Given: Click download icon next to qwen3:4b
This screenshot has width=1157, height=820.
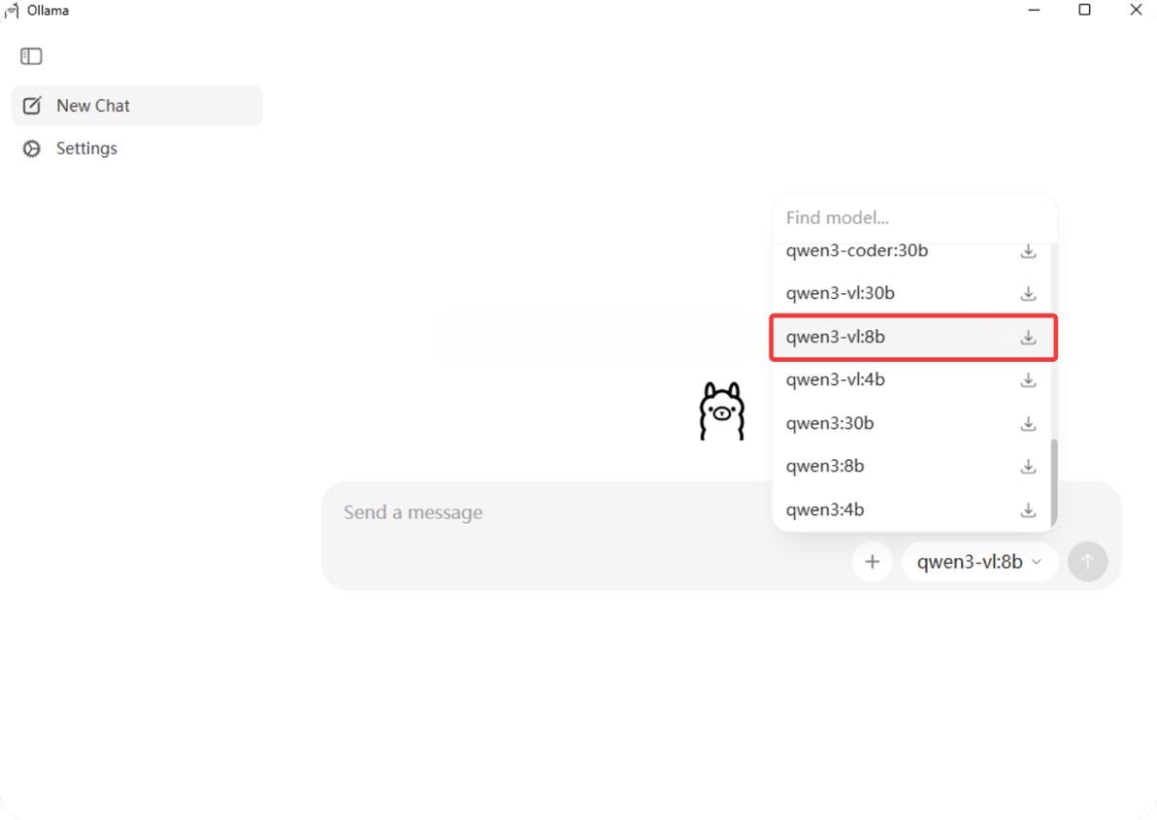Looking at the screenshot, I should coord(1028,509).
